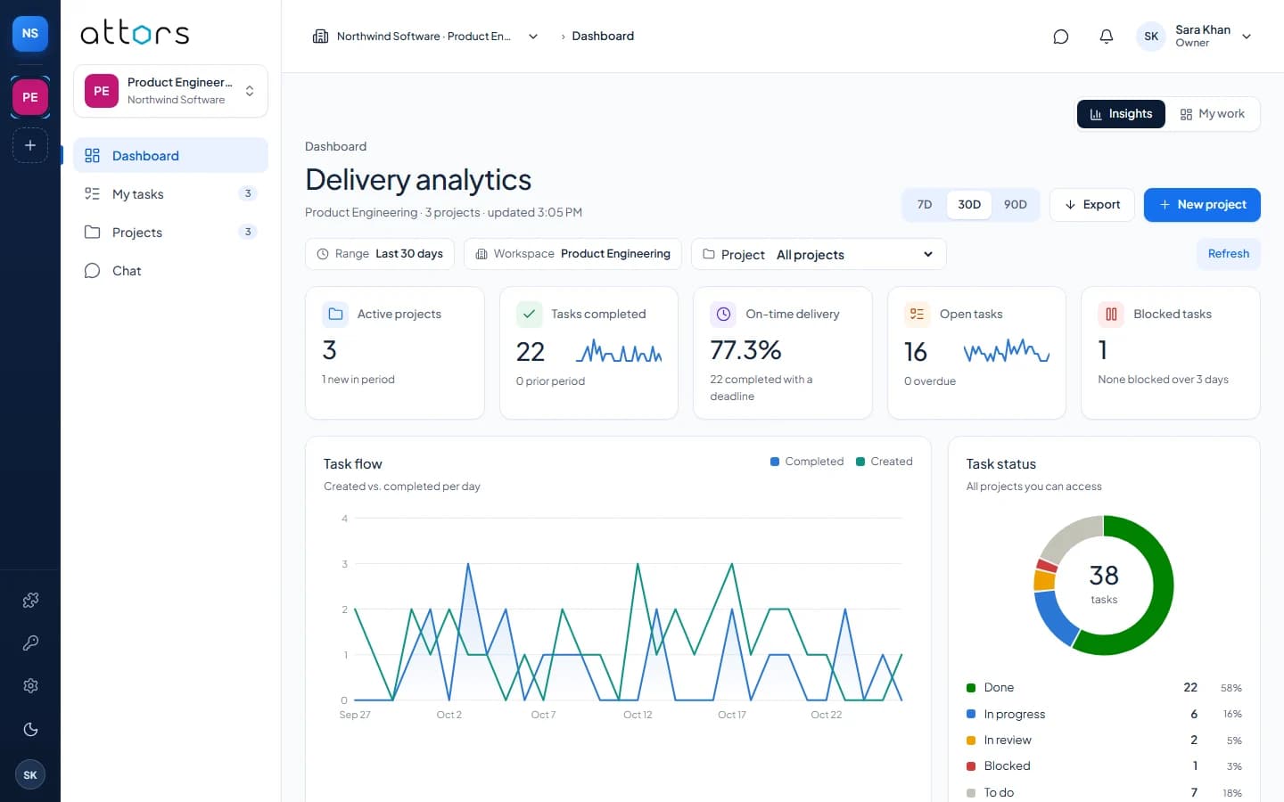
Task: Create a New project
Action: pyautogui.click(x=1202, y=204)
